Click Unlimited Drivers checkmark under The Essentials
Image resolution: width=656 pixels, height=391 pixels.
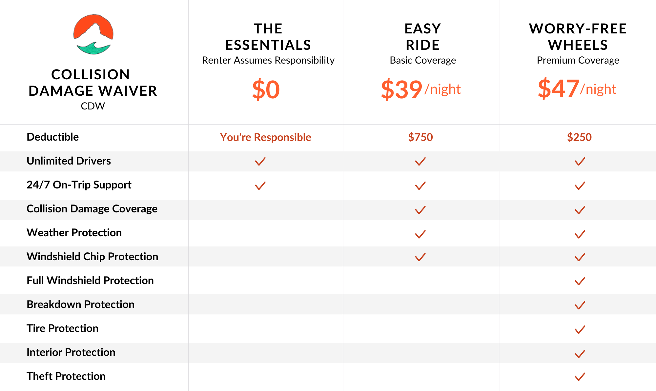click(x=260, y=161)
